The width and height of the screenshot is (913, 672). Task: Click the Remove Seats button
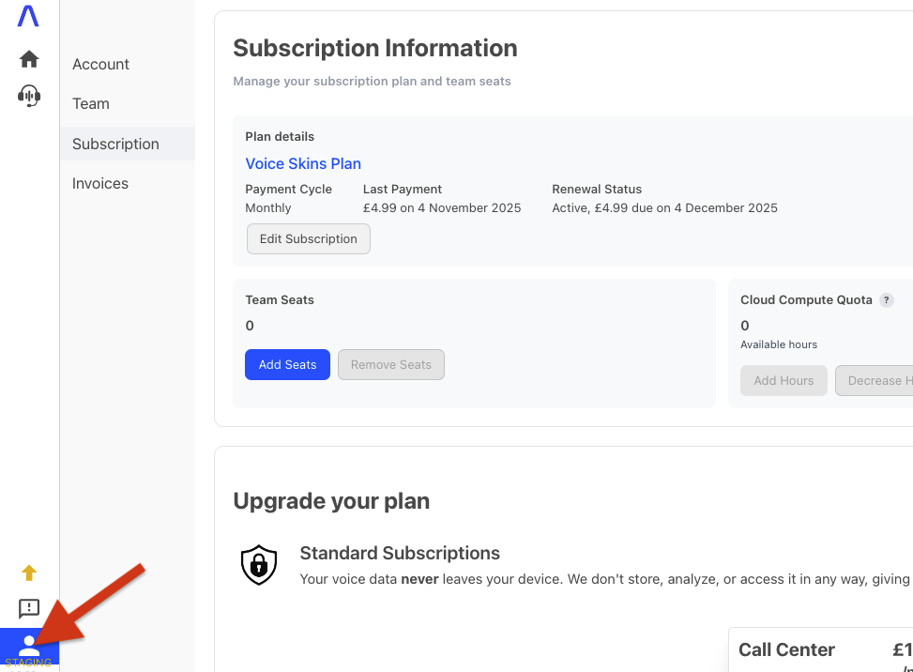click(391, 365)
